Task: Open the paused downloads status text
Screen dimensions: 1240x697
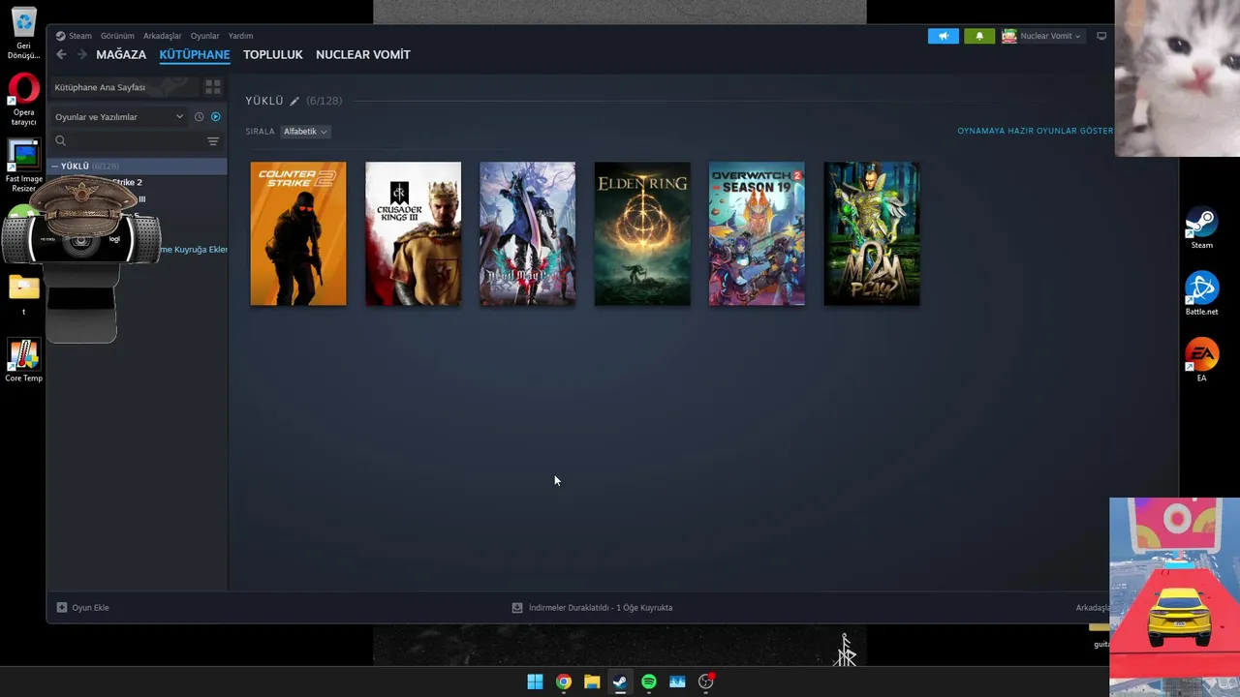Action: coord(601,608)
